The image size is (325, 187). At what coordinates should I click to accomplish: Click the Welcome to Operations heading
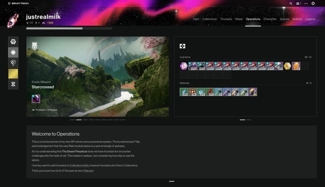point(56,134)
